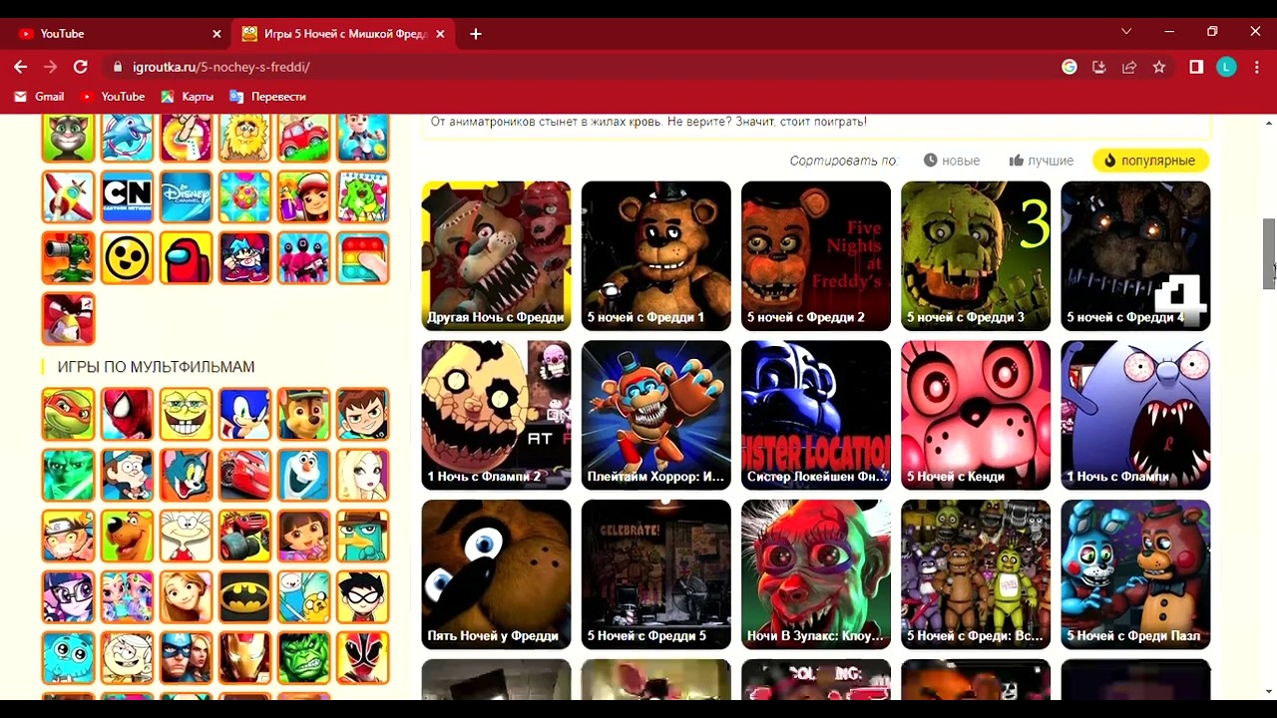
Task: Close the YouTube tab
Action: click(216, 34)
